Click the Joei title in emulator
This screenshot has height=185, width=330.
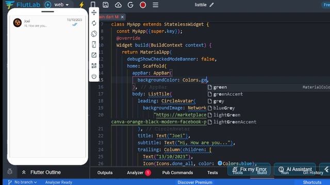pyautogui.click(x=27, y=21)
